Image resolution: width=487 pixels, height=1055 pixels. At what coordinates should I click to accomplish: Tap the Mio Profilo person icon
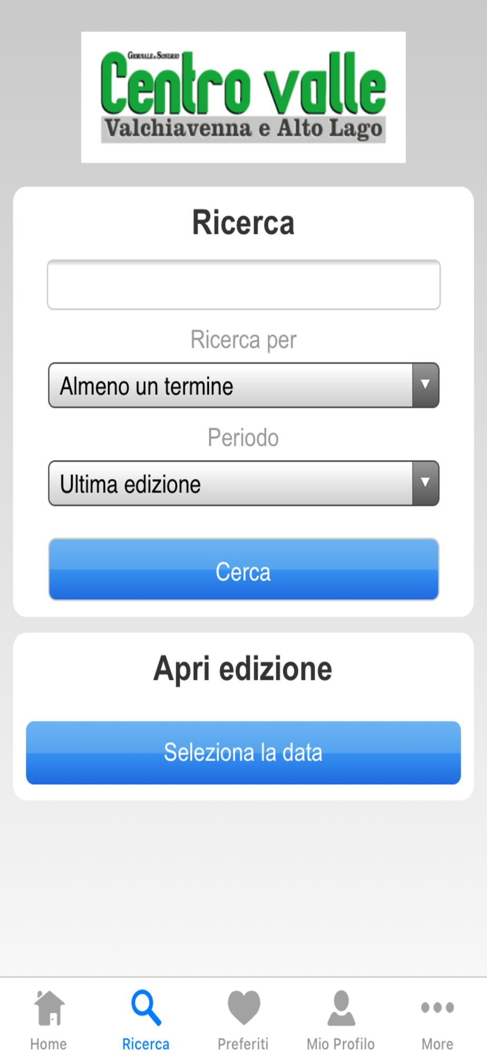coord(341,1008)
